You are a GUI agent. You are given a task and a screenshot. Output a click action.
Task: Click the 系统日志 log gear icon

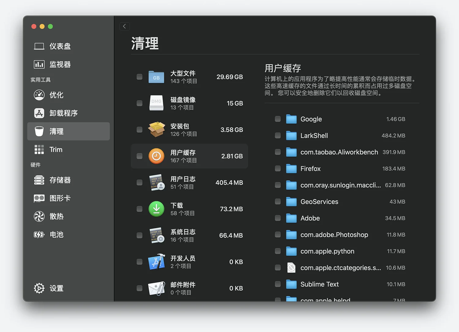tap(157, 235)
